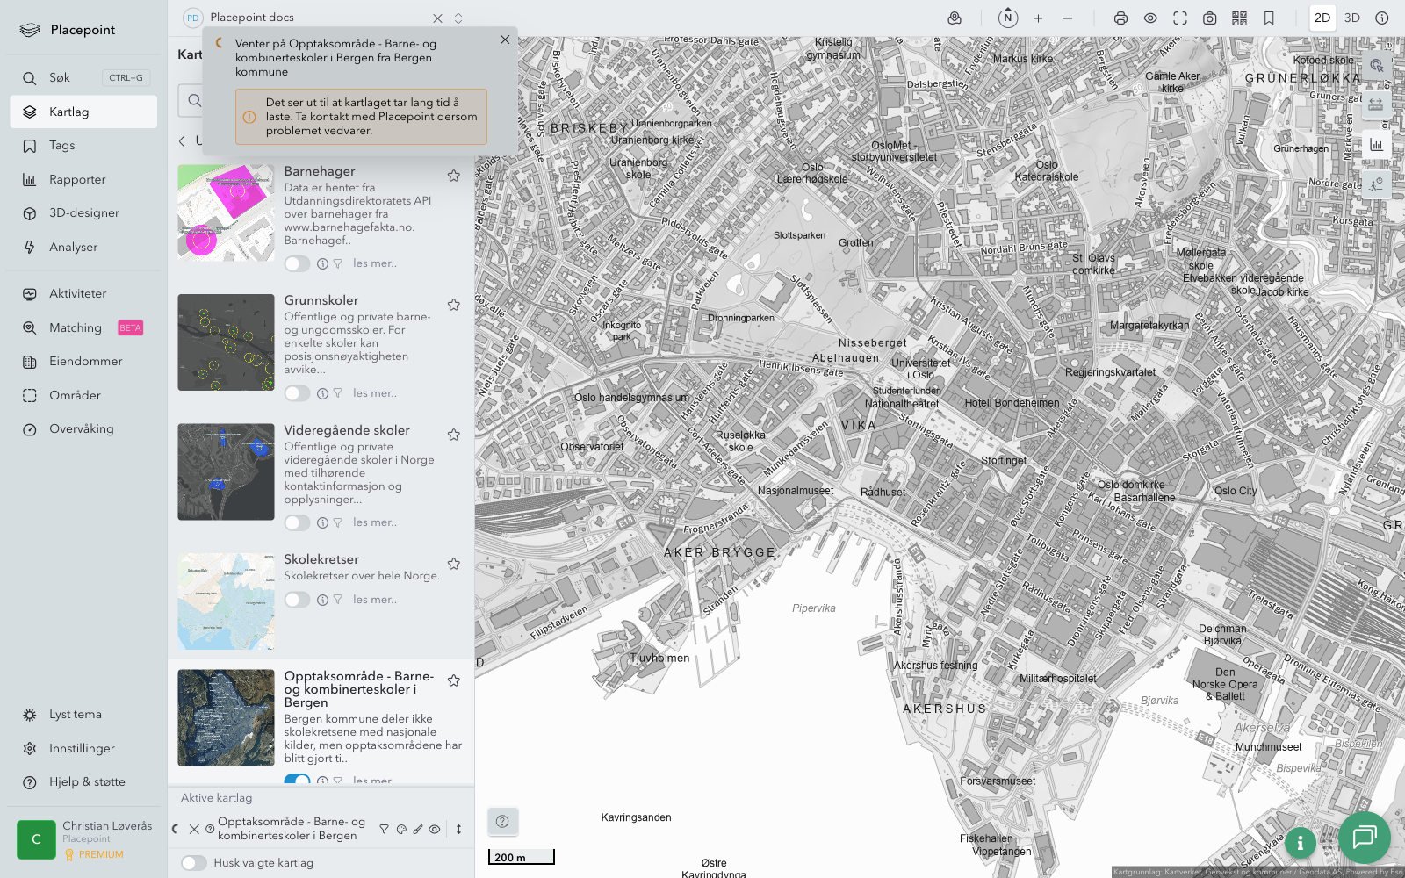1405x878 pixels.
Task: Reset map orientation with north compass
Action: pyautogui.click(x=1008, y=18)
